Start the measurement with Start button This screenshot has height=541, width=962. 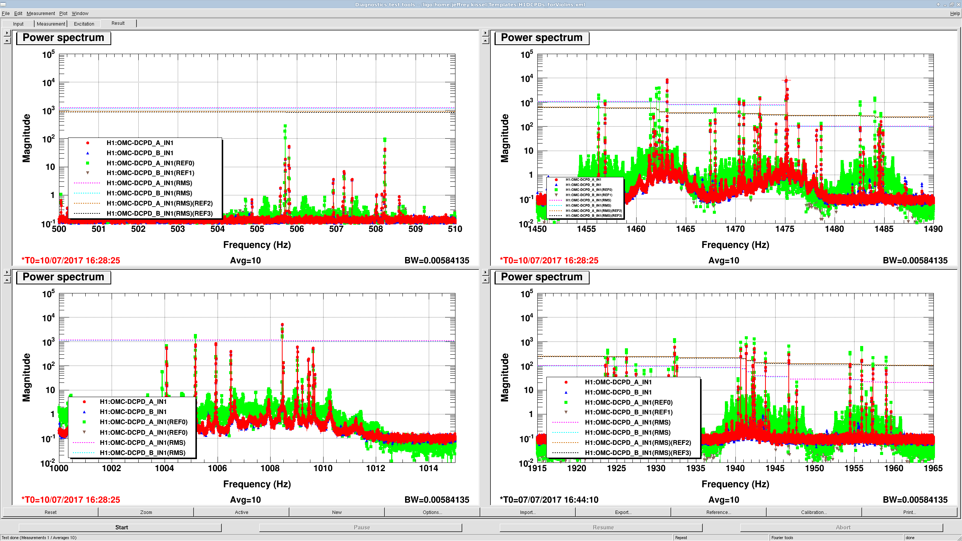(120, 527)
